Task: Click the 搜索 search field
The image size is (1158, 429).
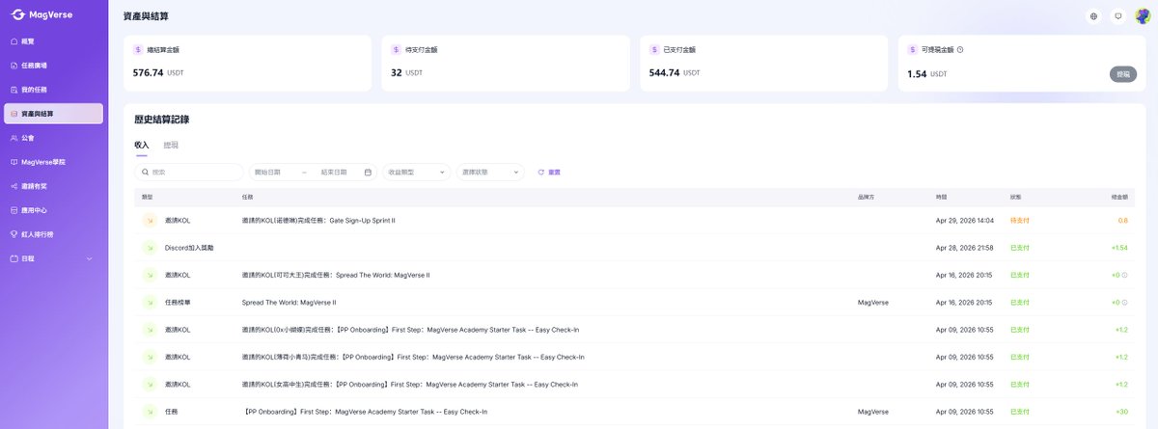Action: pos(188,172)
